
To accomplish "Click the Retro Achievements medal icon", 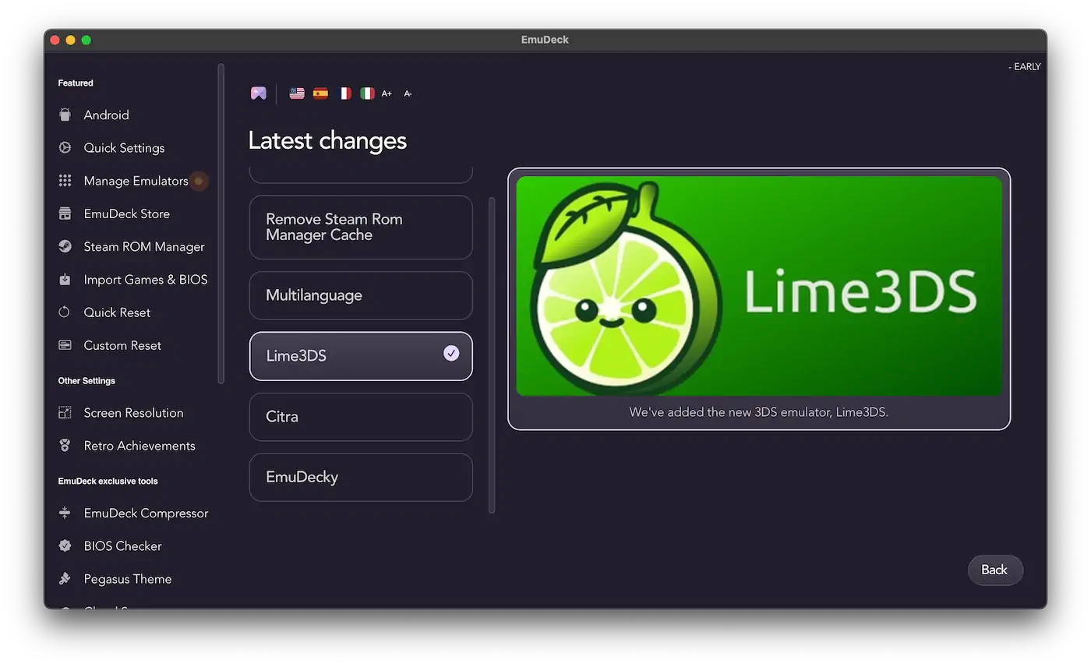I will point(65,446).
